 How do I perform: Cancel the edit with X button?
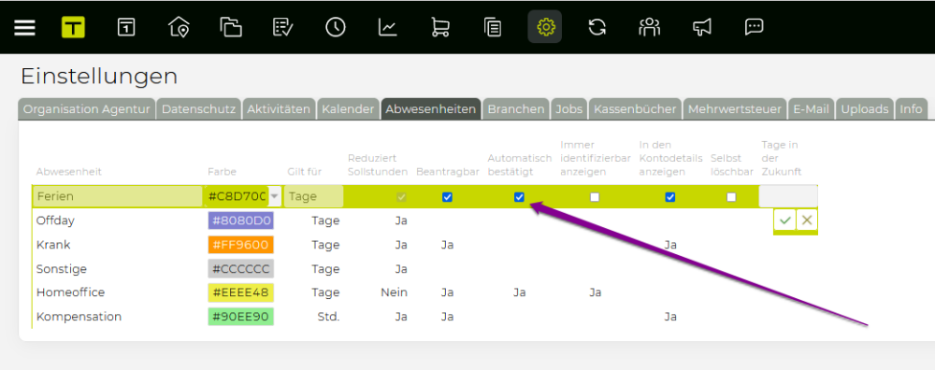807,221
